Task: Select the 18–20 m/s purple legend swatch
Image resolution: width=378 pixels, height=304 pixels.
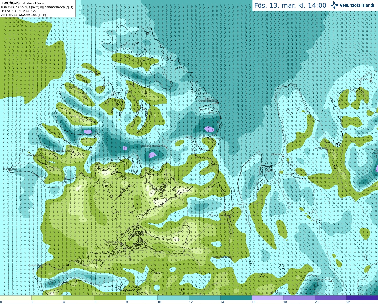Action: [x=299, y=298]
